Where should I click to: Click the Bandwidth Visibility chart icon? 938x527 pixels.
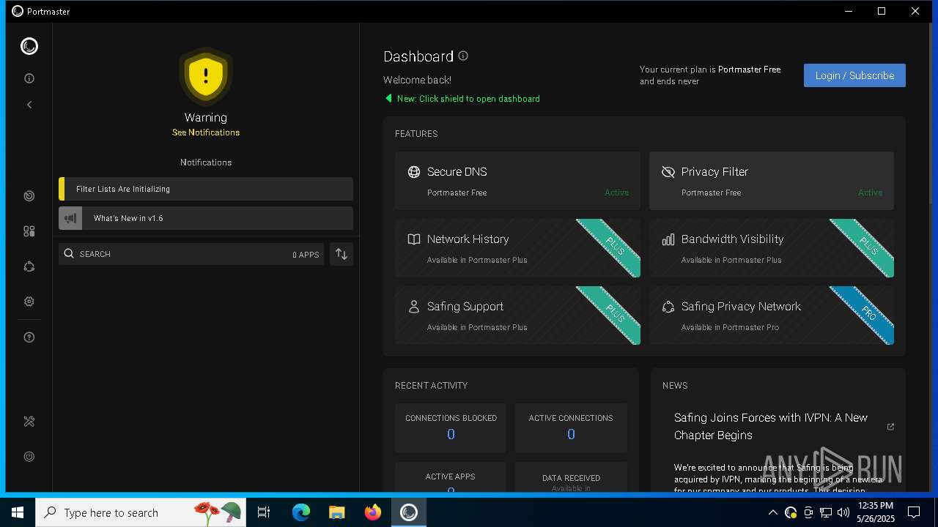pos(668,239)
